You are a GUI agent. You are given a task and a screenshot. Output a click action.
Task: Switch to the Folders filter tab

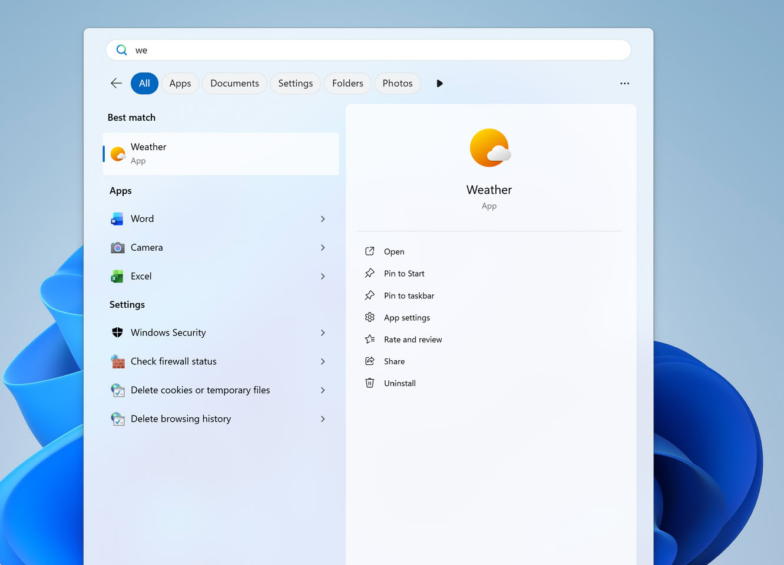(x=348, y=84)
